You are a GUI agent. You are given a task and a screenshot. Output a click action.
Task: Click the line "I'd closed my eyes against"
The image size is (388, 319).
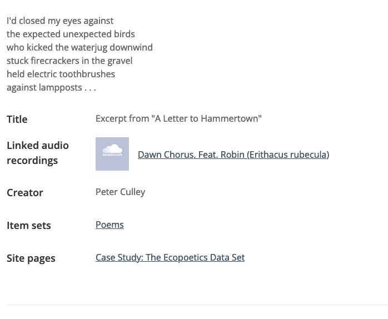coord(60,21)
